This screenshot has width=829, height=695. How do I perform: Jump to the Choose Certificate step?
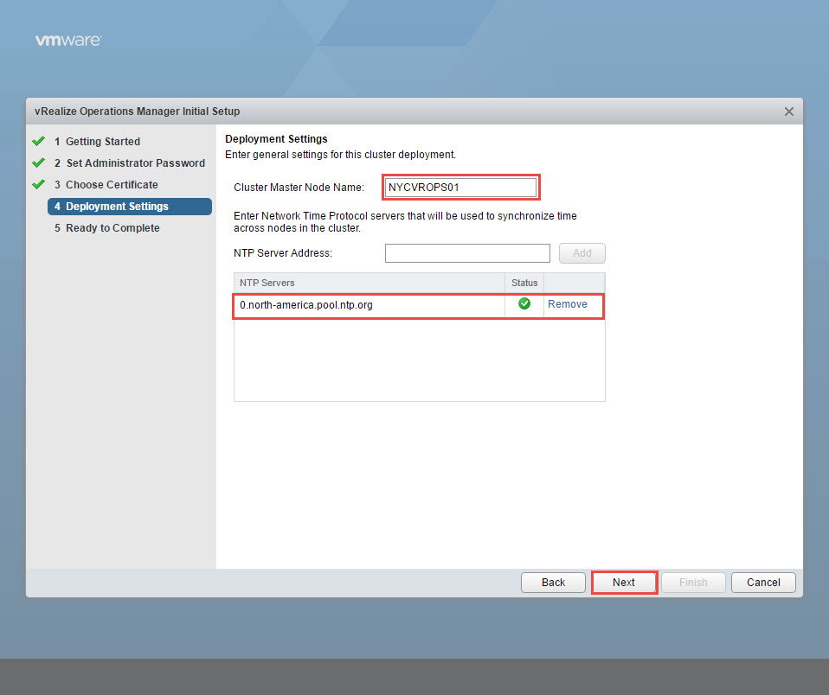[x=112, y=185]
